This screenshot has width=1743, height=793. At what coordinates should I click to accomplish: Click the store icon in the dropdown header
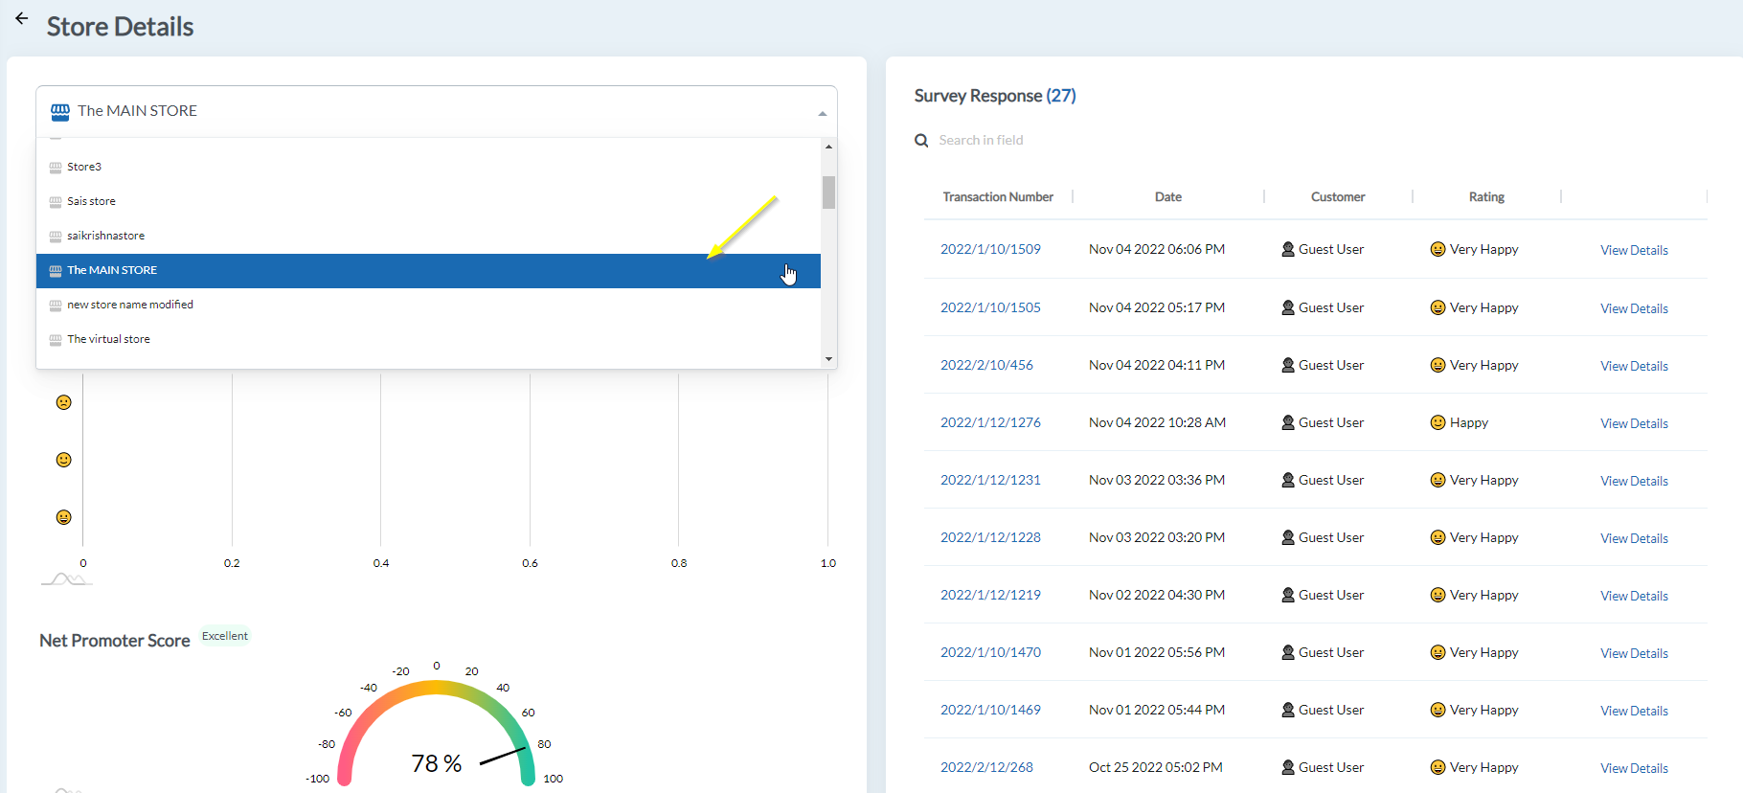tap(60, 112)
